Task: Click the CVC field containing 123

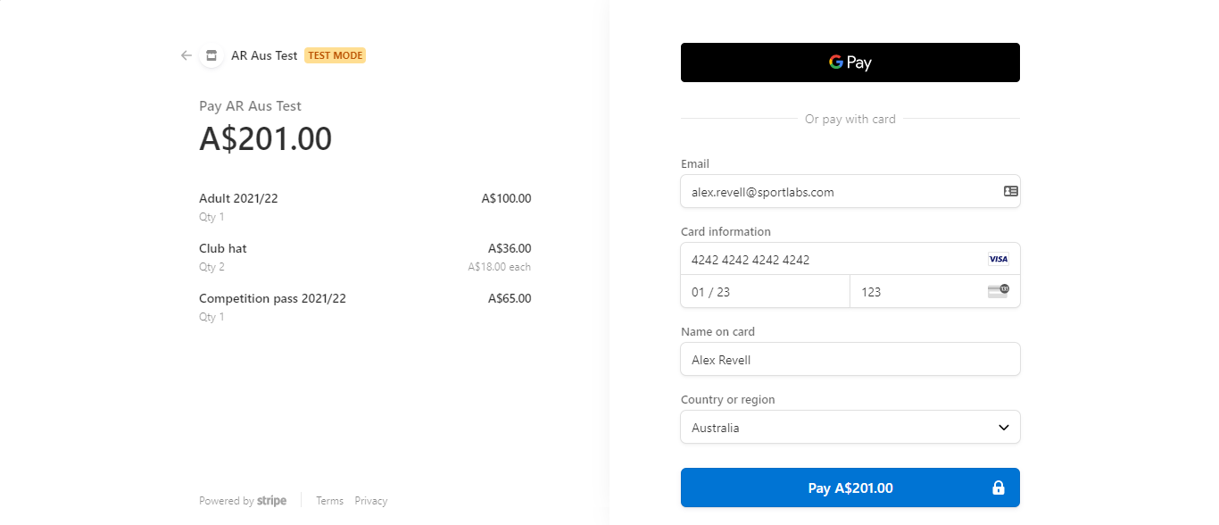Action: (935, 291)
